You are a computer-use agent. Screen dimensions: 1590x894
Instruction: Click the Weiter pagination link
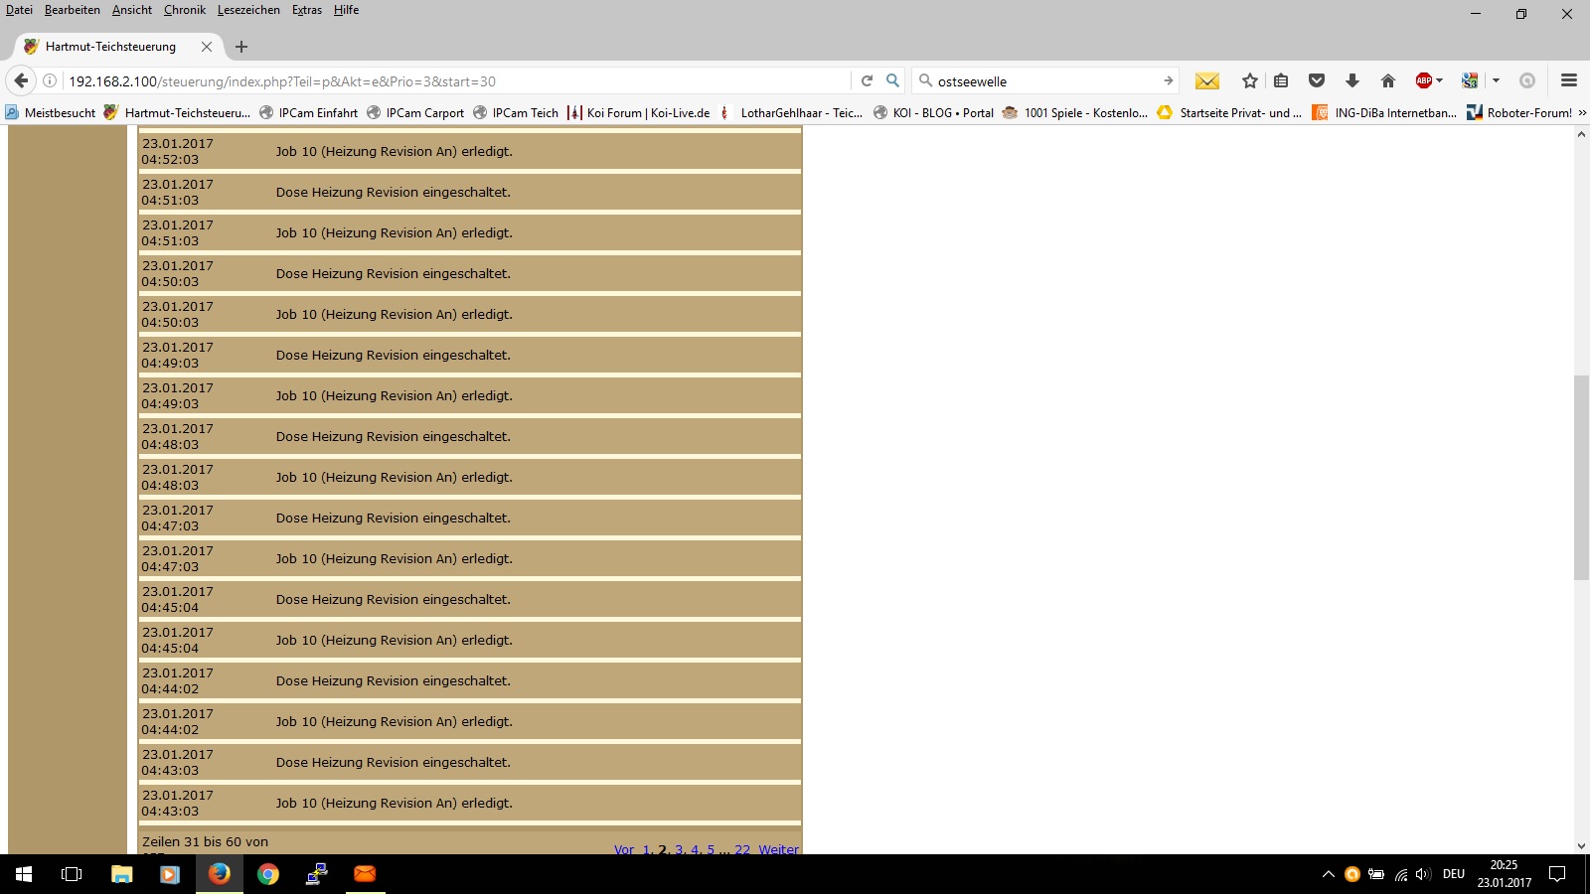click(778, 849)
